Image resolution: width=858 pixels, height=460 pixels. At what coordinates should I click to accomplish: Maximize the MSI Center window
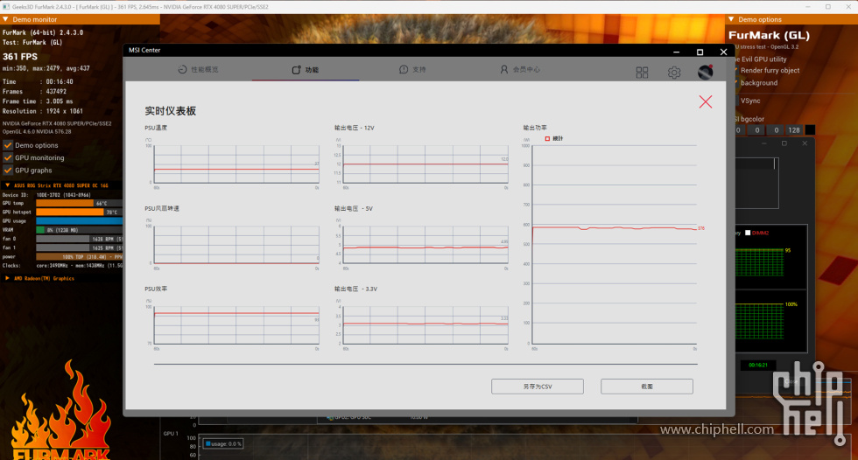tap(700, 52)
